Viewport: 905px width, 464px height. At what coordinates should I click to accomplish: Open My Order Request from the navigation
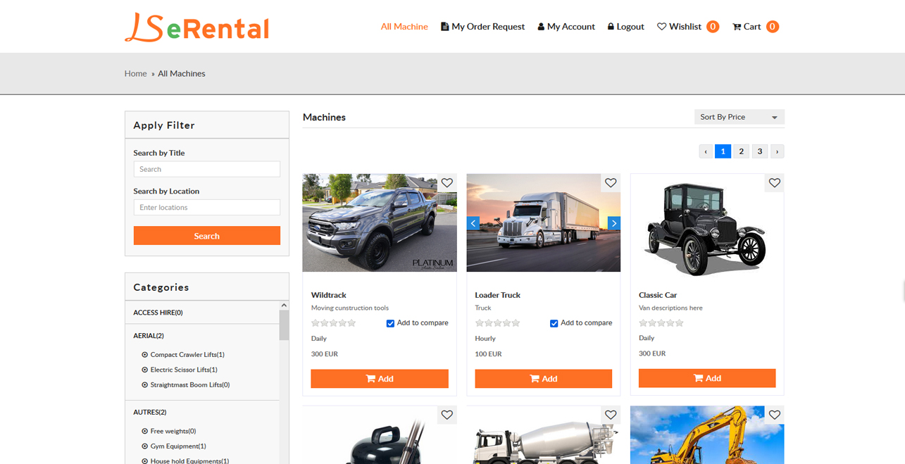(x=482, y=26)
